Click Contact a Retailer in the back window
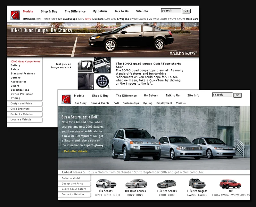The image size is (256, 207). point(24,114)
